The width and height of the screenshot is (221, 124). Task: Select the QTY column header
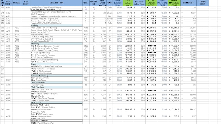coord(86,3)
